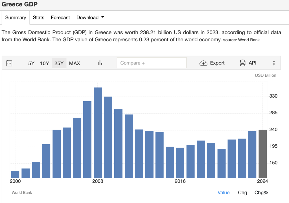Show chart as Value

(224, 193)
